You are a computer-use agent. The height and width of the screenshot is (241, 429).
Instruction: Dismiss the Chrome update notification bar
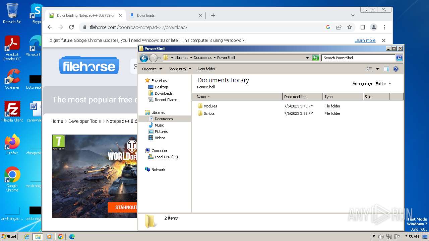pyautogui.click(x=384, y=41)
